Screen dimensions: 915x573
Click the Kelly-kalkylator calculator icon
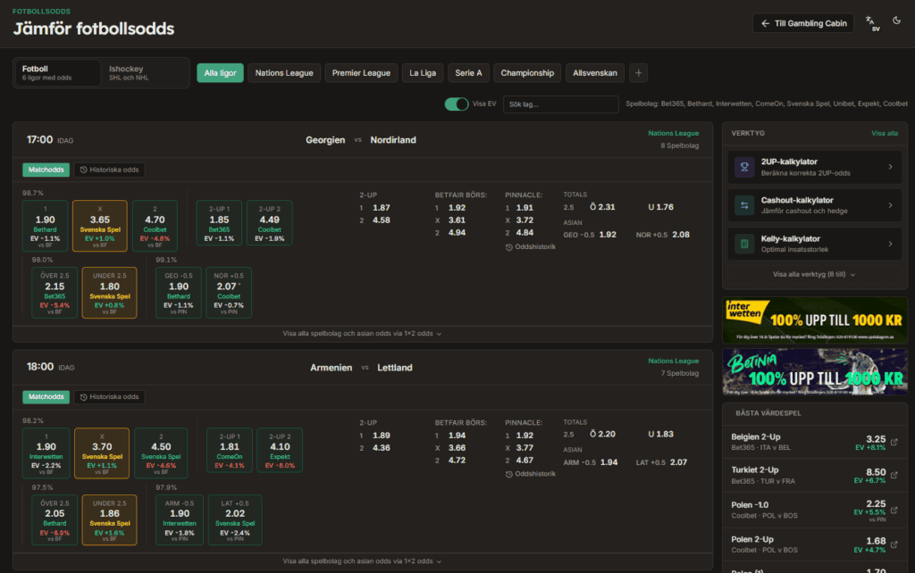click(x=744, y=244)
